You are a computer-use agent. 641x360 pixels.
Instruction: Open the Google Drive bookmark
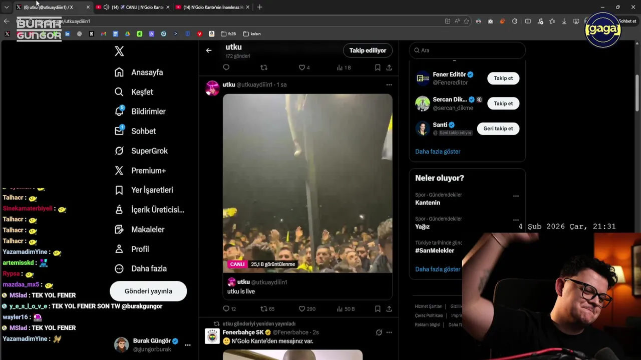[127, 34]
